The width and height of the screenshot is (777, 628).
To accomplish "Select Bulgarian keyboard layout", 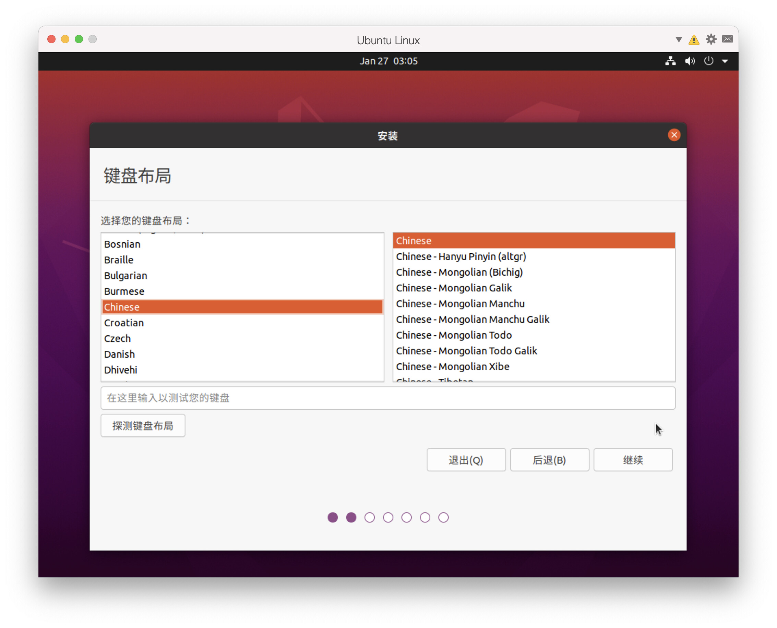I will tap(242, 276).
